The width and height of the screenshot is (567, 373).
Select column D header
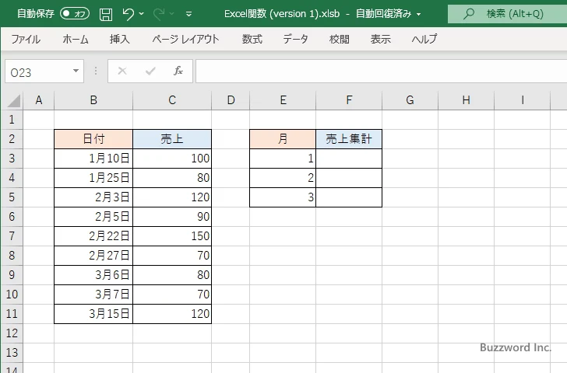tap(231, 100)
